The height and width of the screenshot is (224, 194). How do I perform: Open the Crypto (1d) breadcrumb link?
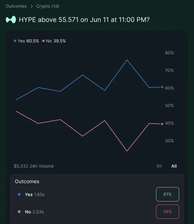coord(48,6)
